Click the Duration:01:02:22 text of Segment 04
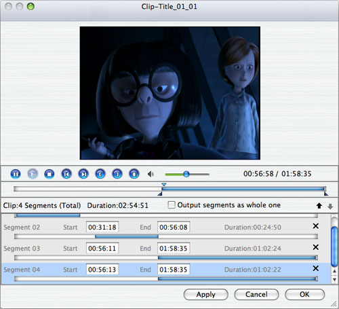 pos(253,270)
